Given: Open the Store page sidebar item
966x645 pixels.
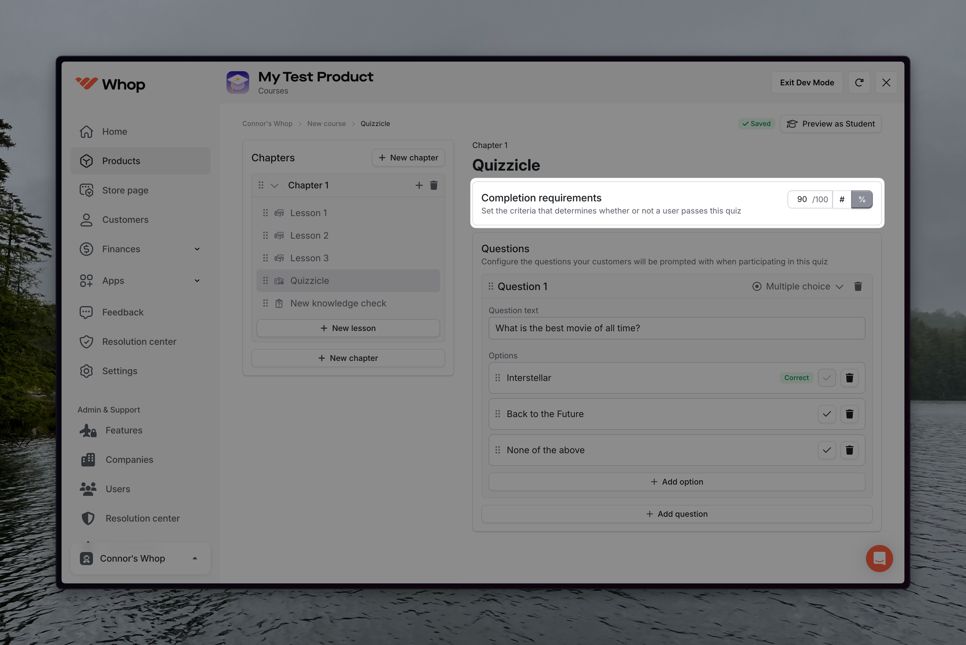Looking at the screenshot, I should coord(125,190).
